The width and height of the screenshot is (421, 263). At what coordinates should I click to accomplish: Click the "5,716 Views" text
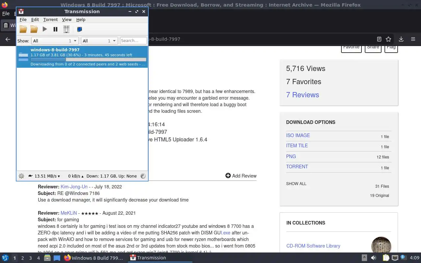pos(306,68)
